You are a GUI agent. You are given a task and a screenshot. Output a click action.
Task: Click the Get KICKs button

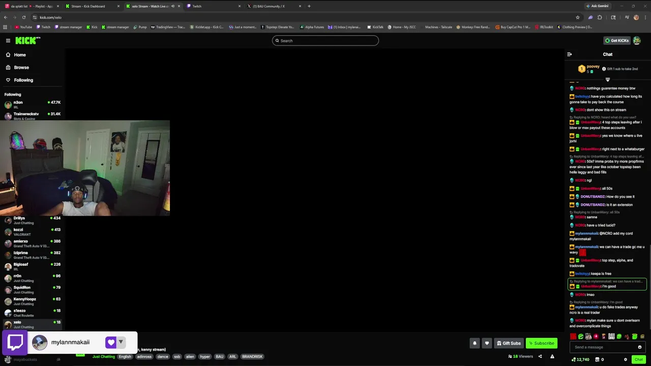click(x=616, y=41)
